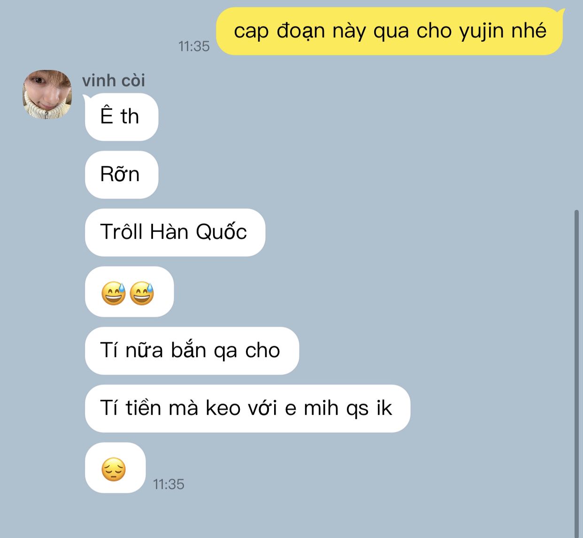583x538 pixels.
Task: Select the yellow message about yujin
Action: click(x=389, y=31)
